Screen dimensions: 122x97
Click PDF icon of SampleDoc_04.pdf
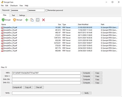2,35
